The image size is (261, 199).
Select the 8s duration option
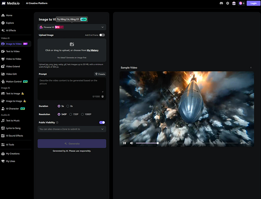click(69, 106)
